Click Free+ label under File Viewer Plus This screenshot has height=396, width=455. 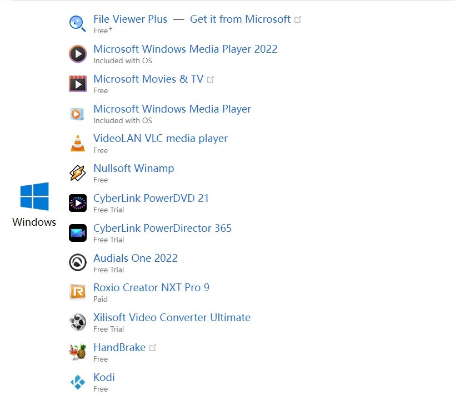[x=103, y=31]
